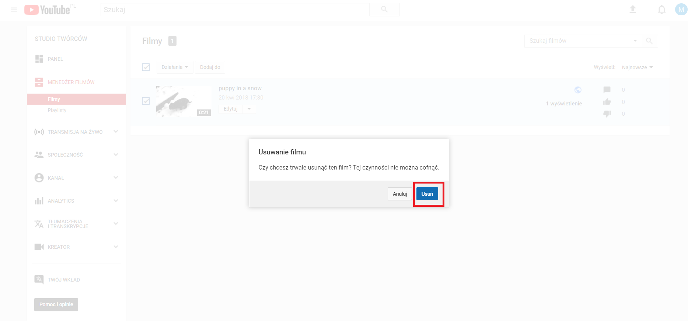688x335 pixels.
Task: Open the account avatar menu
Action: (x=681, y=10)
